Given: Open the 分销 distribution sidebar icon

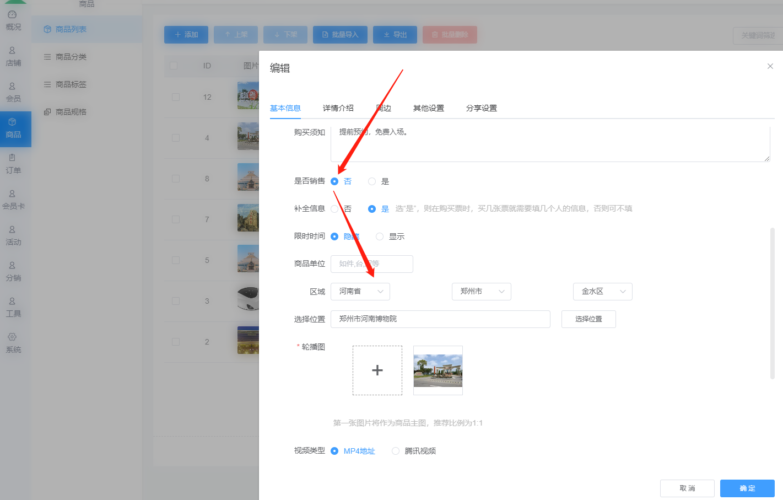Looking at the screenshot, I should click(x=12, y=265).
